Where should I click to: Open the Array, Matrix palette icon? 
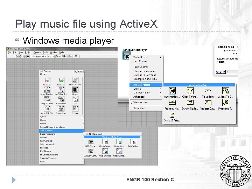click(x=47, y=90)
